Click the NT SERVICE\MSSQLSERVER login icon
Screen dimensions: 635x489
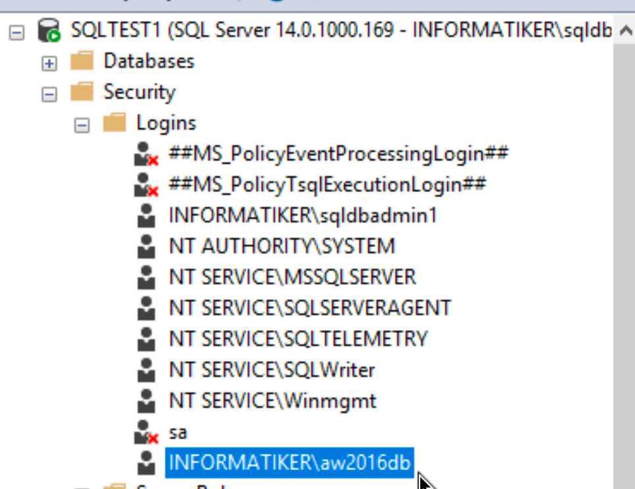(146, 277)
